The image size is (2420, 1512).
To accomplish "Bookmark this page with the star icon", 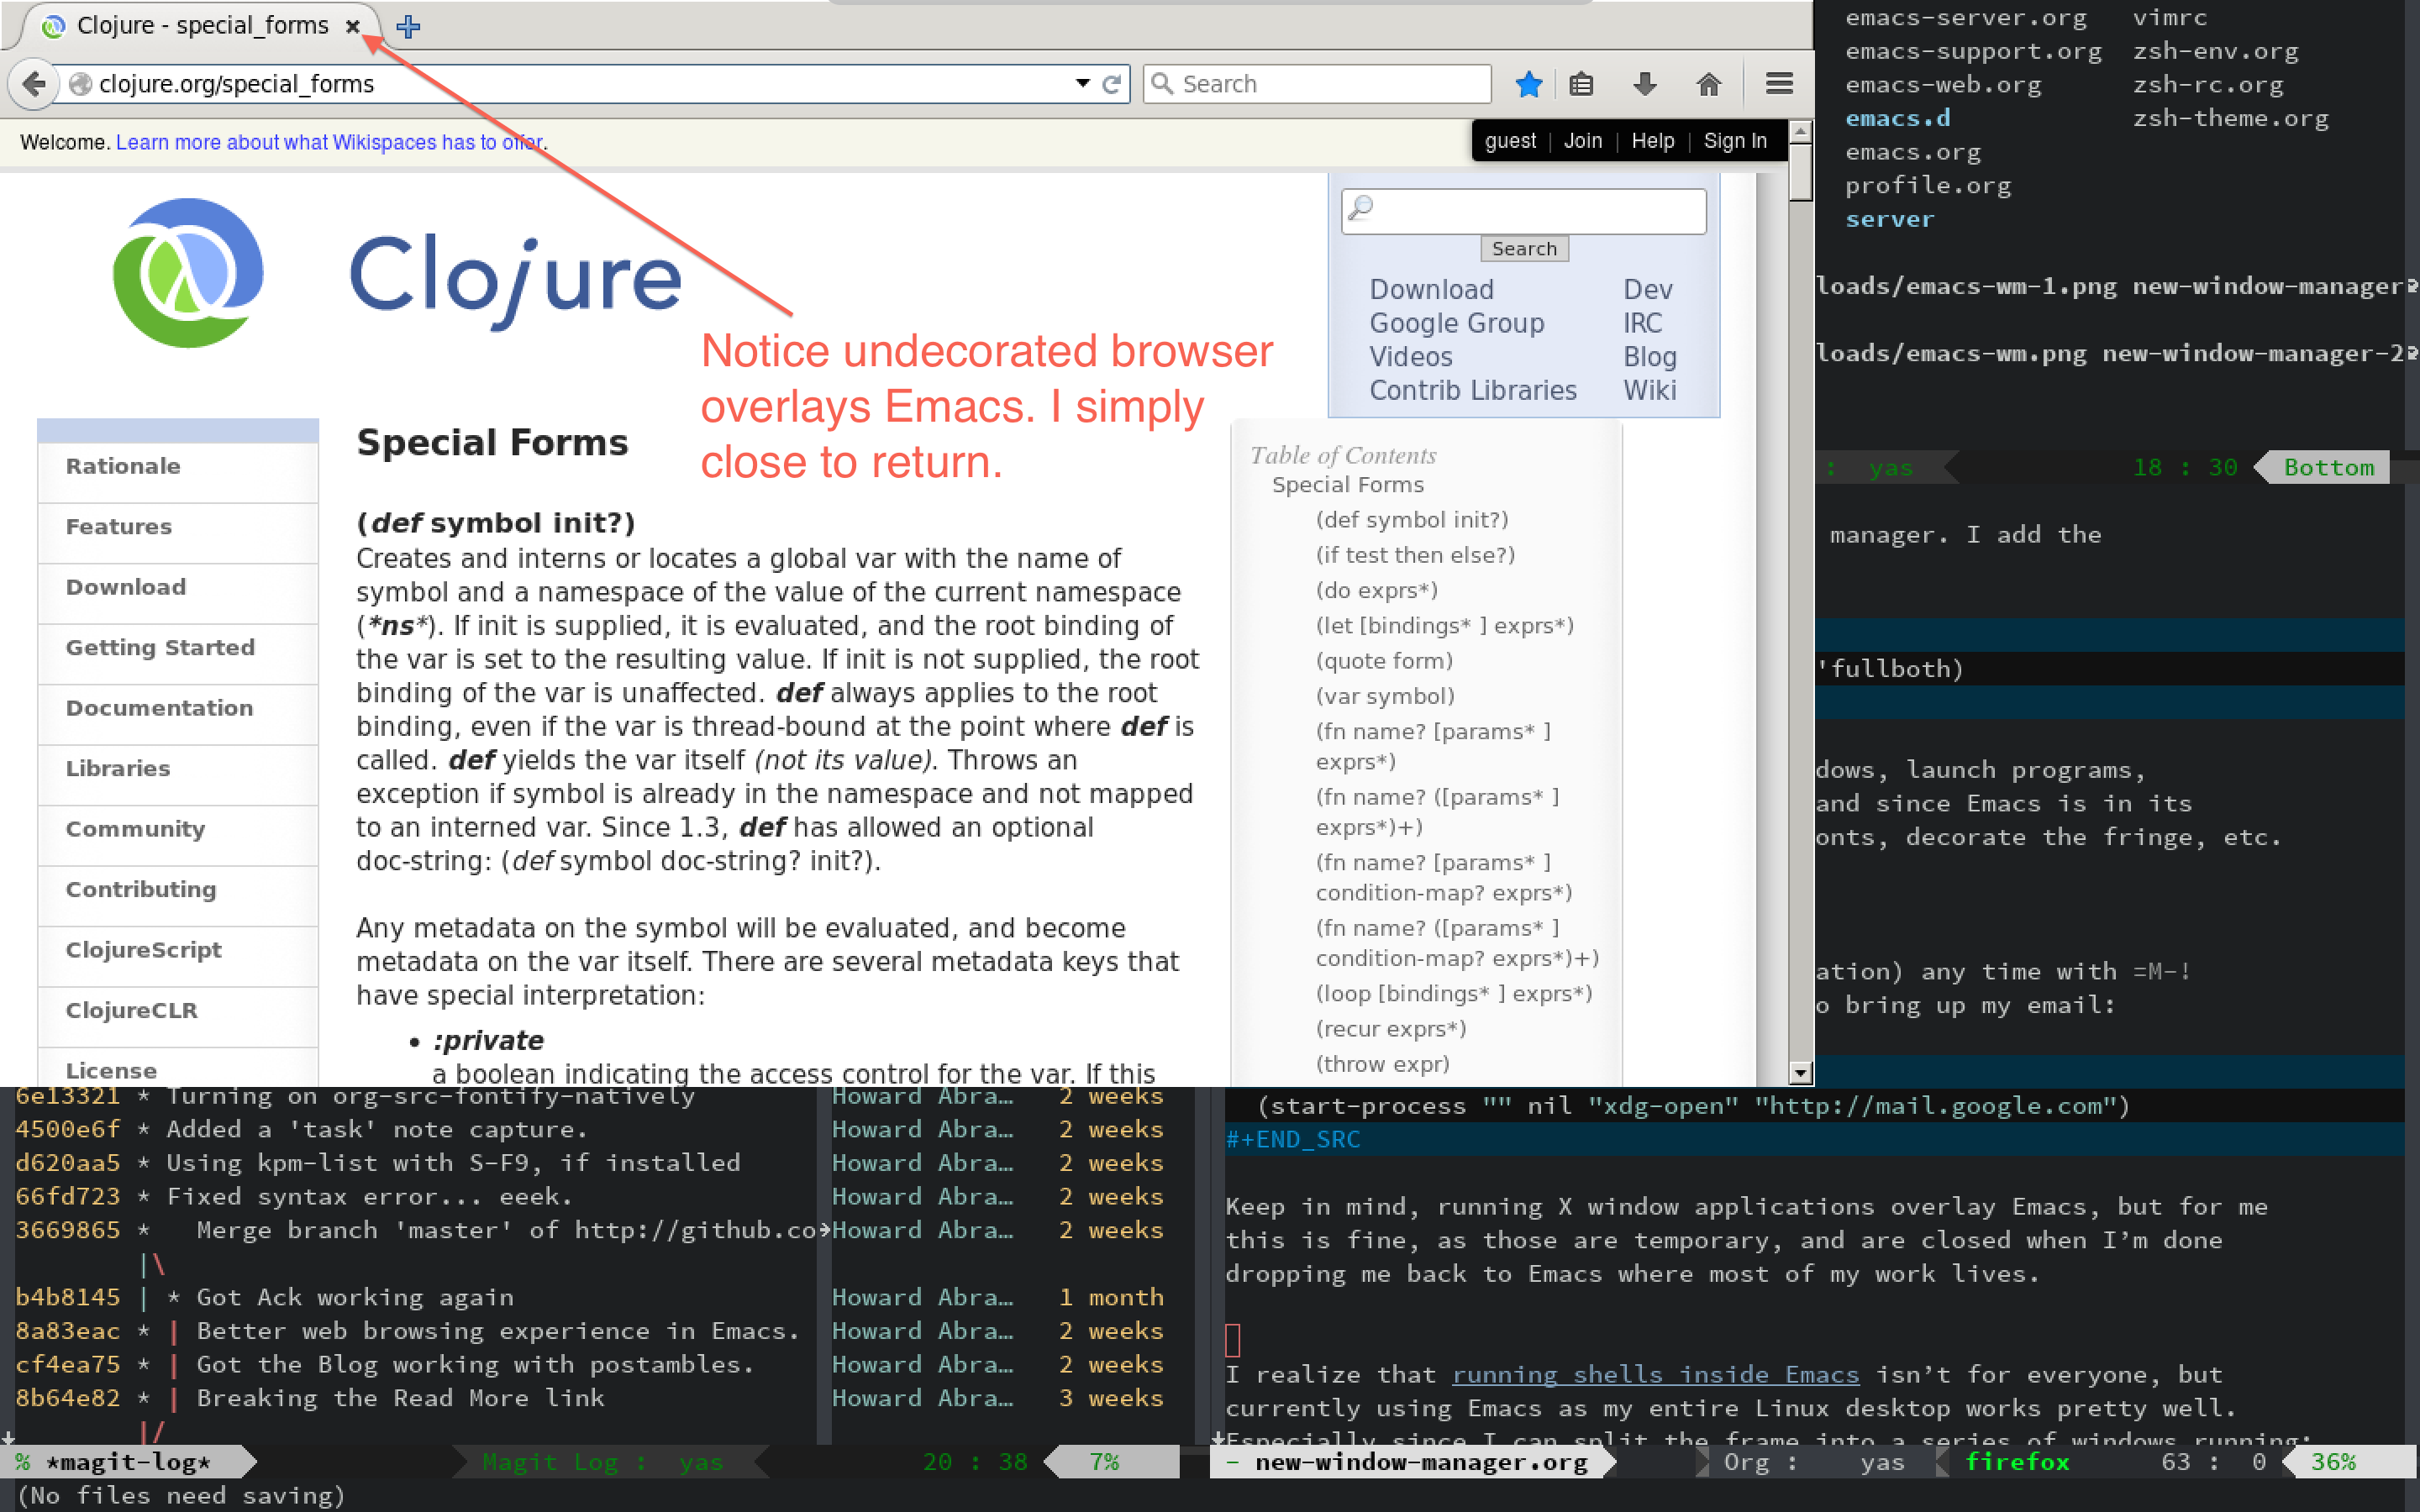I will [1528, 84].
